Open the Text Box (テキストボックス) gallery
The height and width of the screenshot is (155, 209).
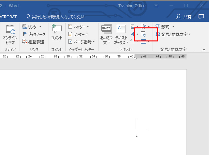tap(121, 34)
